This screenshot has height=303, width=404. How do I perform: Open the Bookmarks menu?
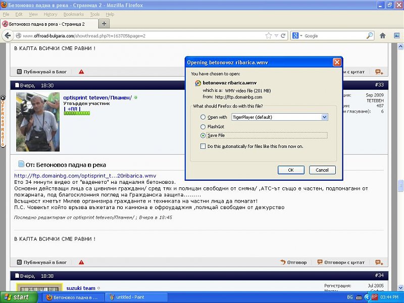coord(74,14)
